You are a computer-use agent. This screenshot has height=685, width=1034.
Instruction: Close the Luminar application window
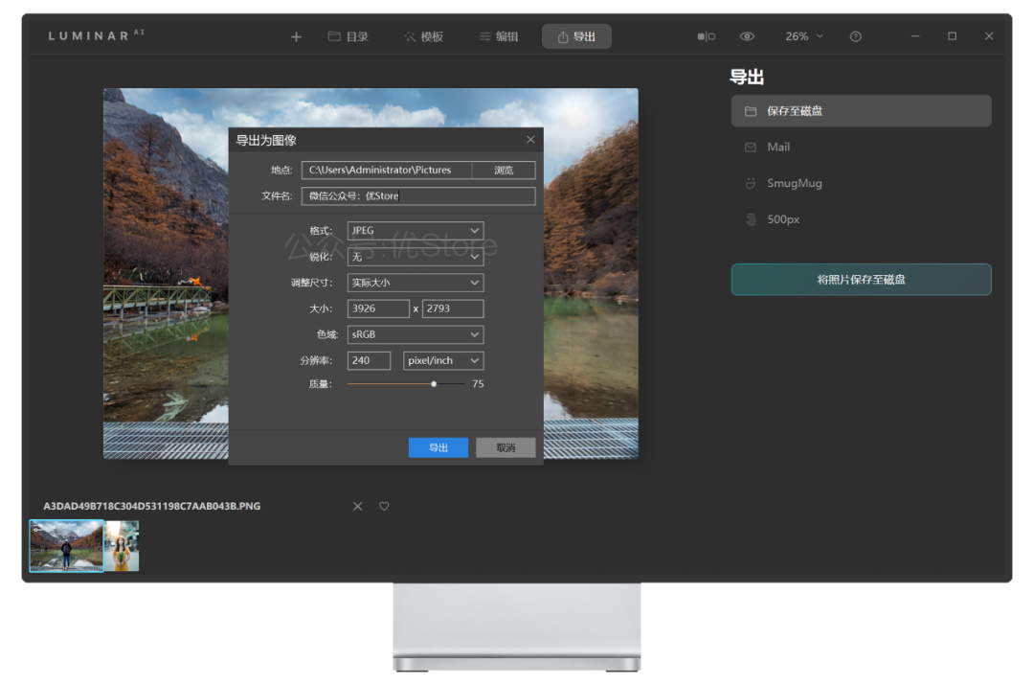point(988,36)
